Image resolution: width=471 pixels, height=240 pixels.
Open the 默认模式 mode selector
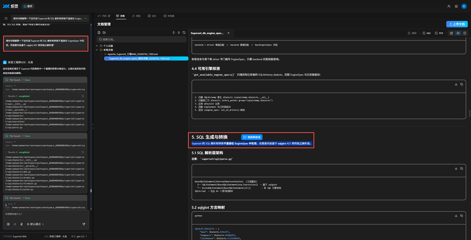point(35,224)
